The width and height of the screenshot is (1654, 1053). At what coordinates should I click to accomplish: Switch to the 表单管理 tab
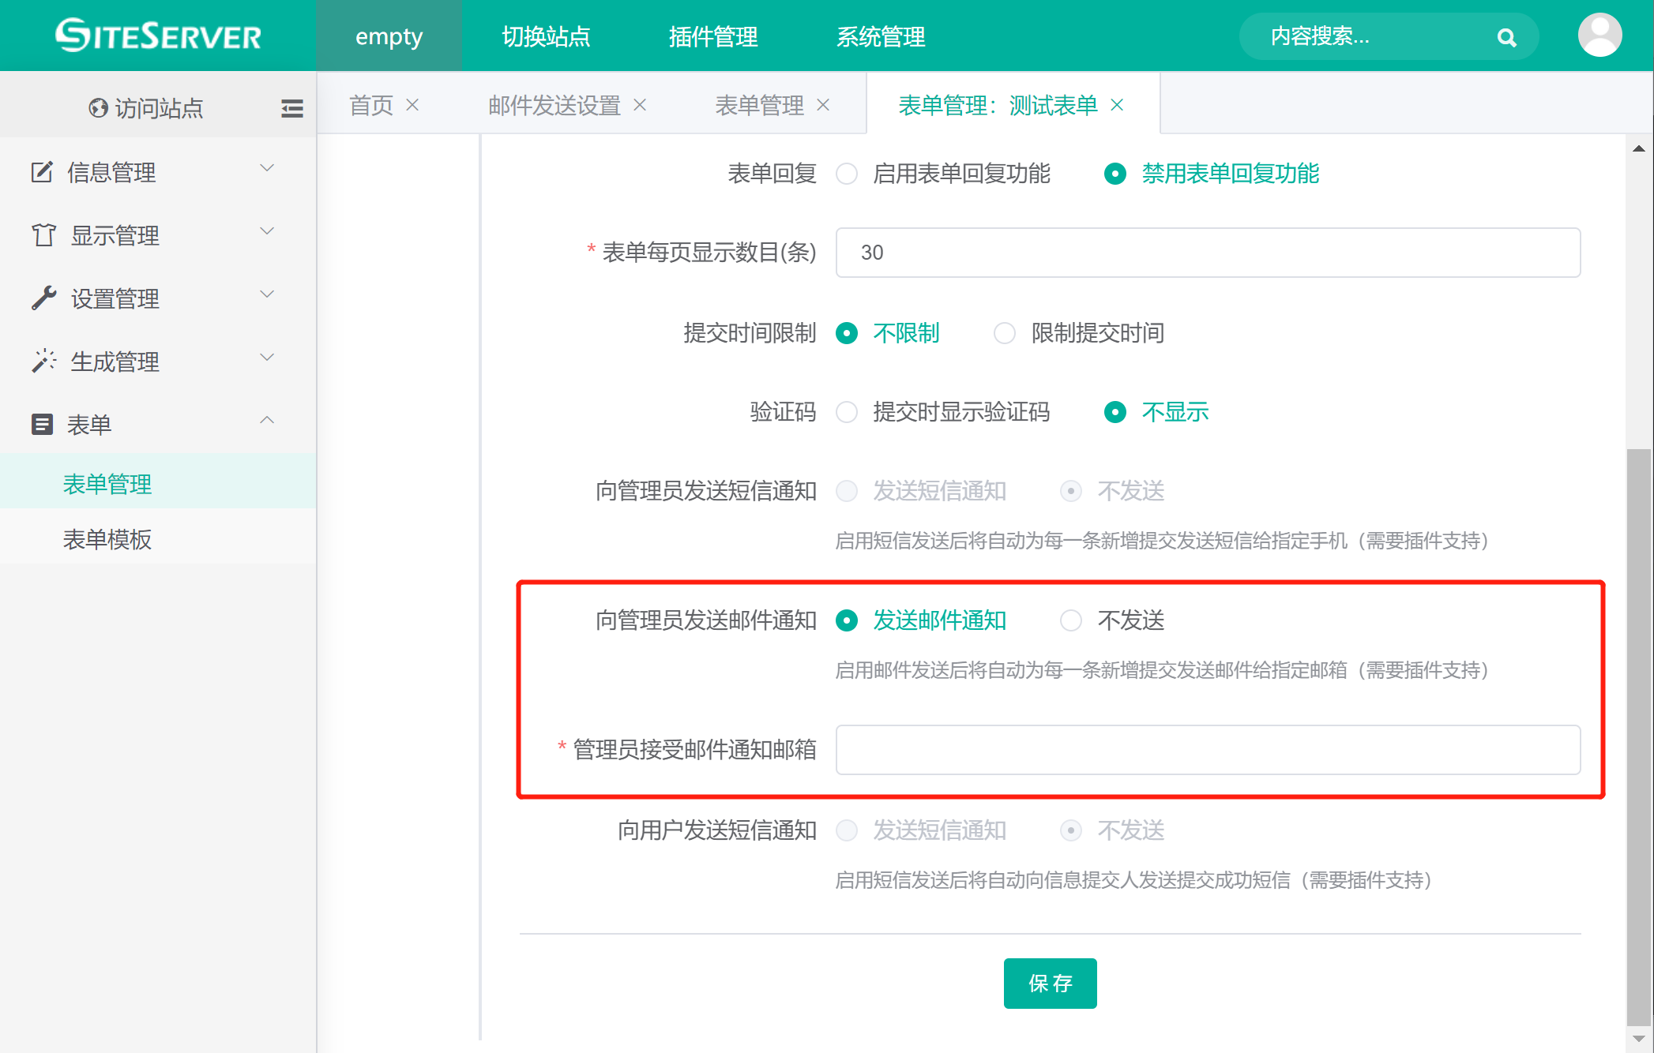tap(759, 105)
